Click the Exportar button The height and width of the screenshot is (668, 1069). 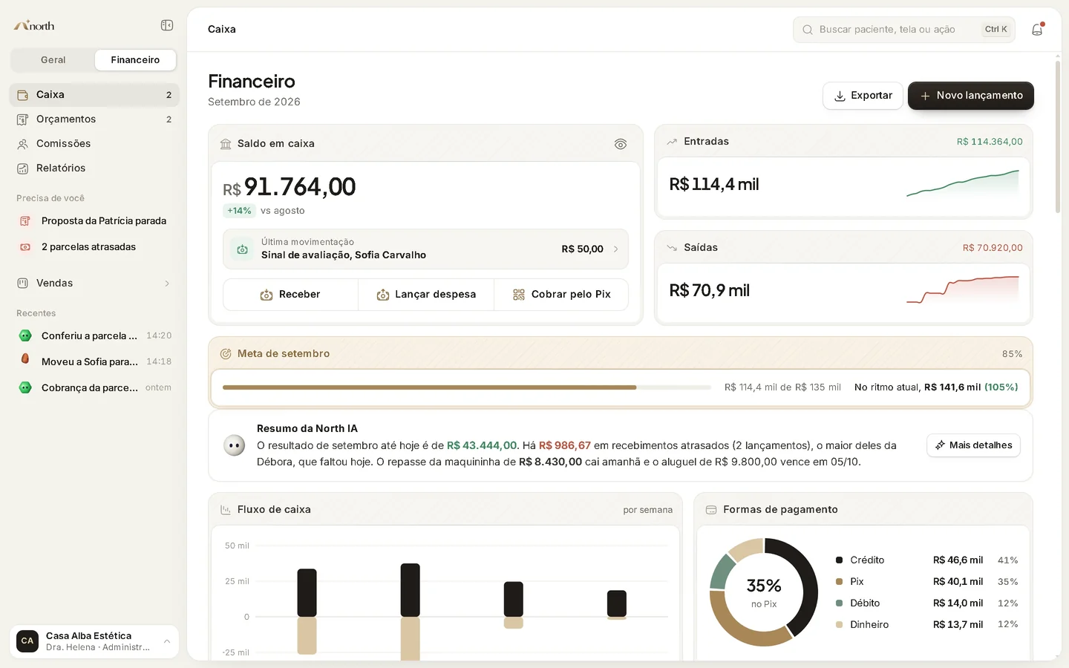[863, 96]
